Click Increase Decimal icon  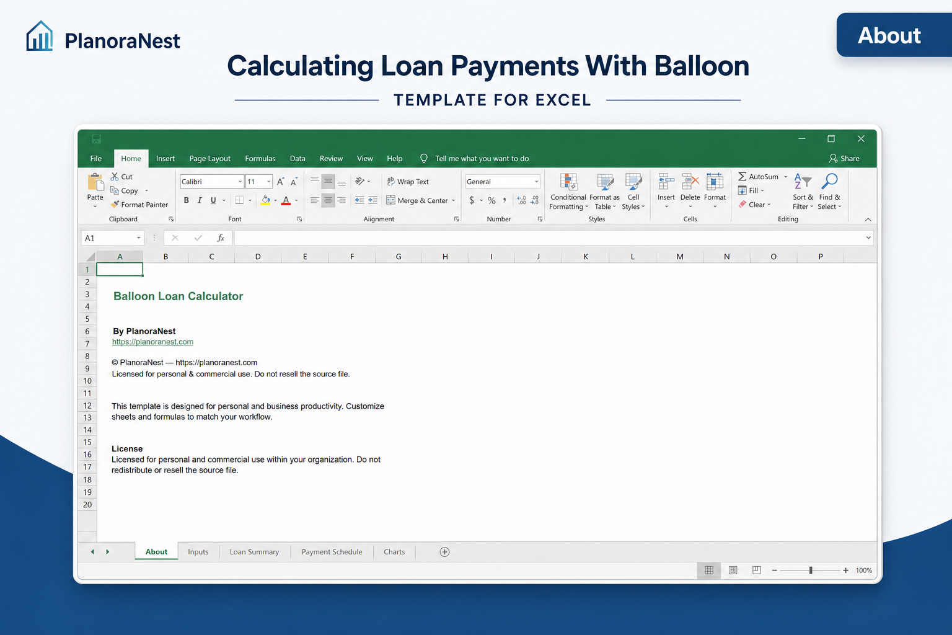coord(521,200)
